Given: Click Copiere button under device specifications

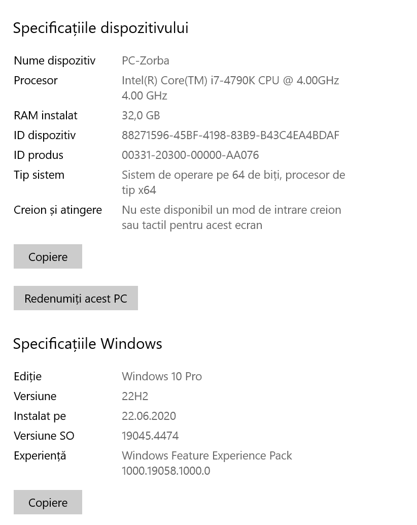Looking at the screenshot, I should click(48, 257).
